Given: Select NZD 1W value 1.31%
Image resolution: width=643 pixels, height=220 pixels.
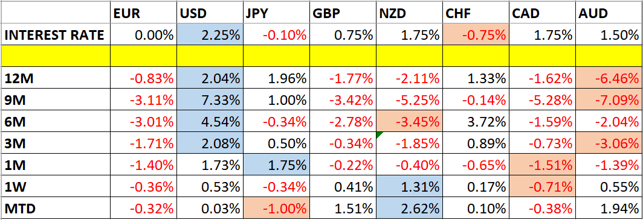Looking at the screenshot, I should tap(410, 187).
